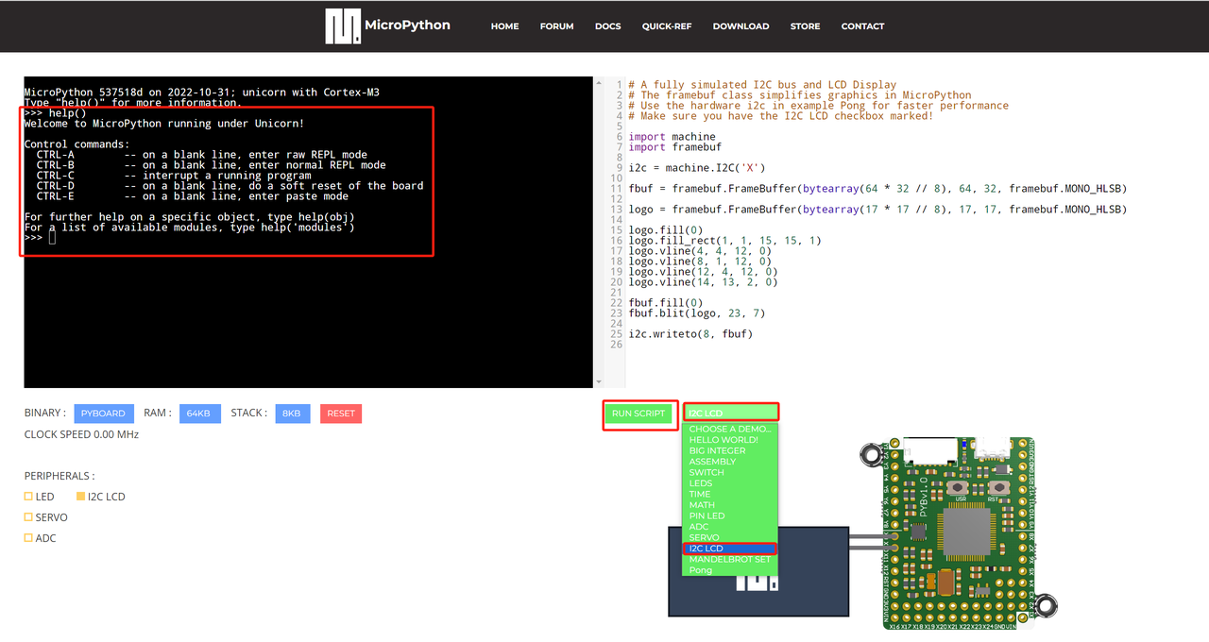Select HELLO WORLD! demo option
1209x642 pixels.
click(x=729, y=440)
